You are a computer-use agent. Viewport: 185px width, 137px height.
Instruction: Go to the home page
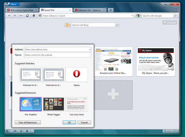pos(34,16)
